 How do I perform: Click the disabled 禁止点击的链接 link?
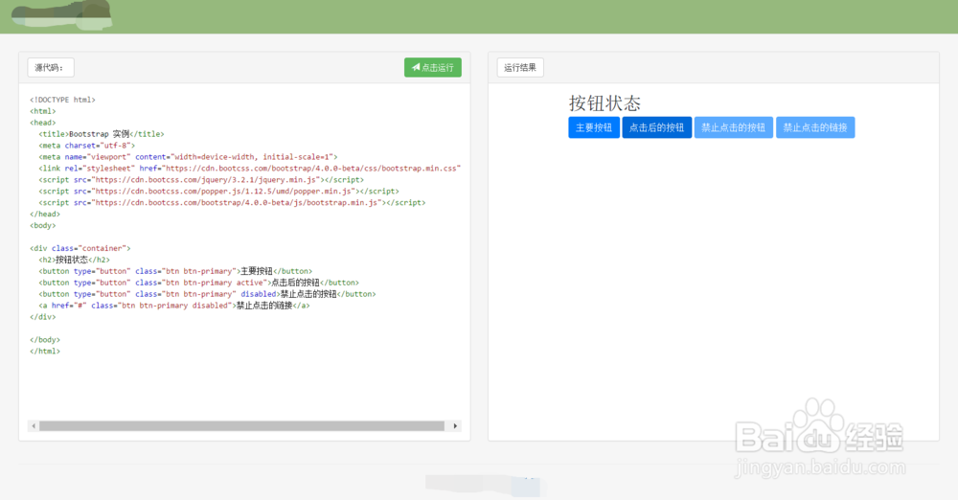tap(815, 127)
